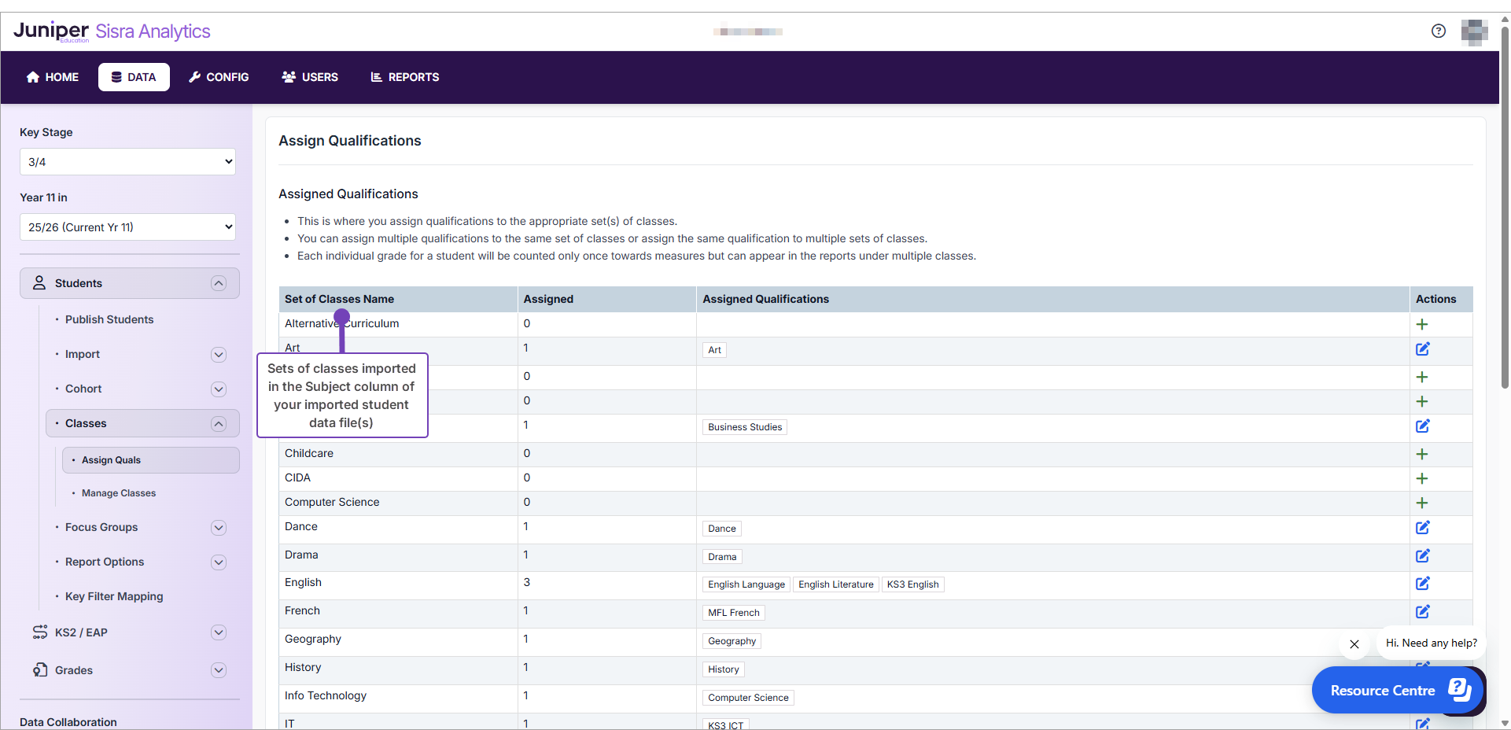Open Publish Students page
Image resolution: width=1511 pixels, height=730 pixels.
[x=109, y=319]
